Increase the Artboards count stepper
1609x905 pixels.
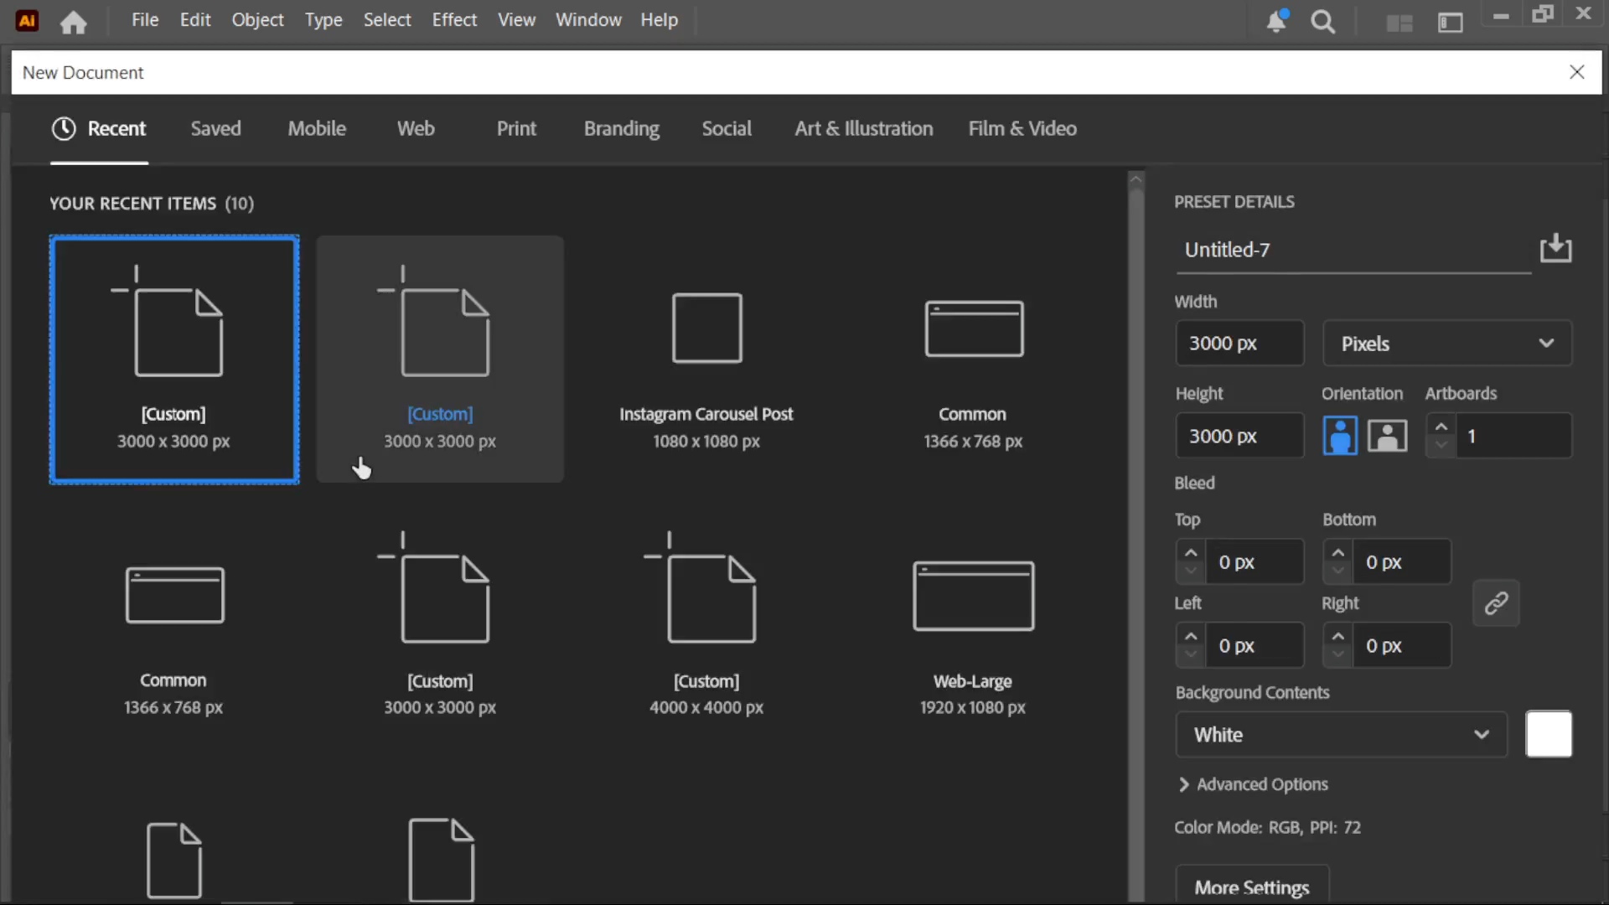pyautogui.click(x=1441, y=427)
